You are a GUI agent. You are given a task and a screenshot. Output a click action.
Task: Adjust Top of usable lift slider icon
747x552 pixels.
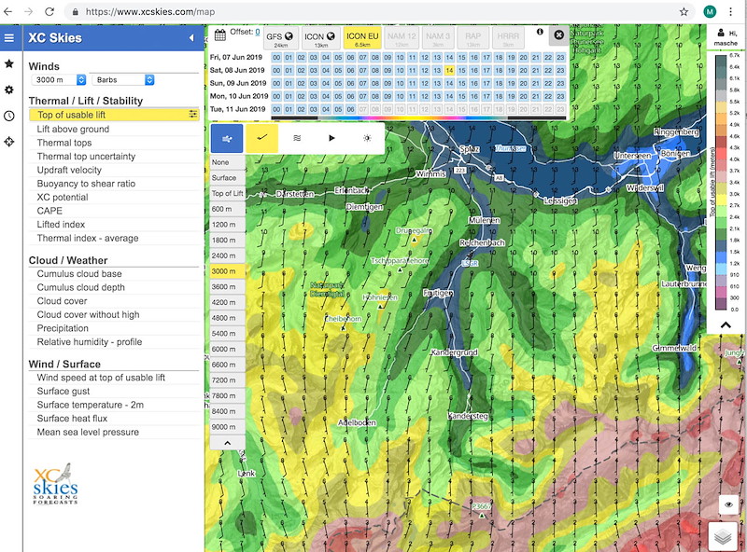tap(192, 114)
